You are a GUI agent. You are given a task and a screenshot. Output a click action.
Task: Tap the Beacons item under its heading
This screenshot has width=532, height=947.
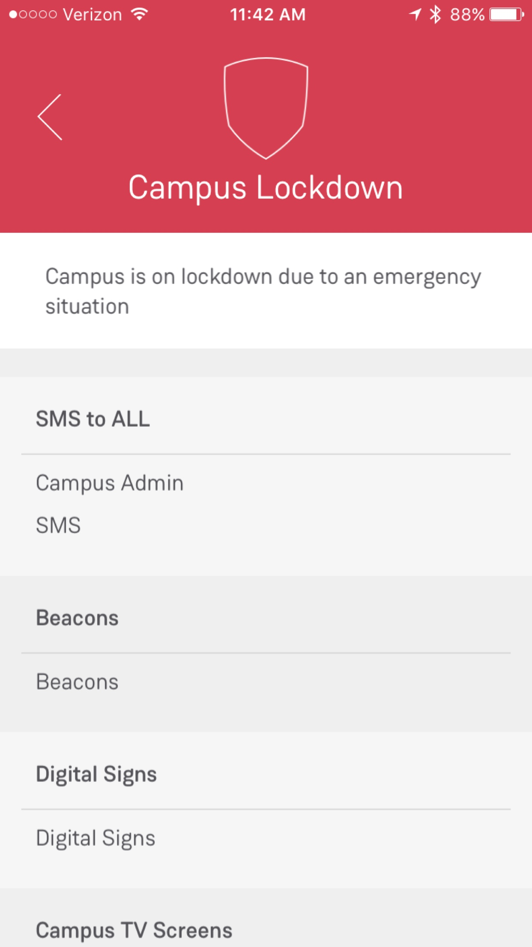[x=77, y=682]
